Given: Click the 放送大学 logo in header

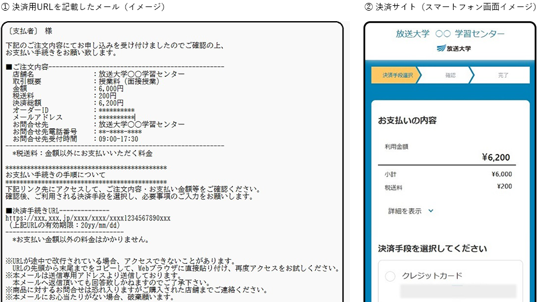Looking at the screenshot, I should coord(450,49).
